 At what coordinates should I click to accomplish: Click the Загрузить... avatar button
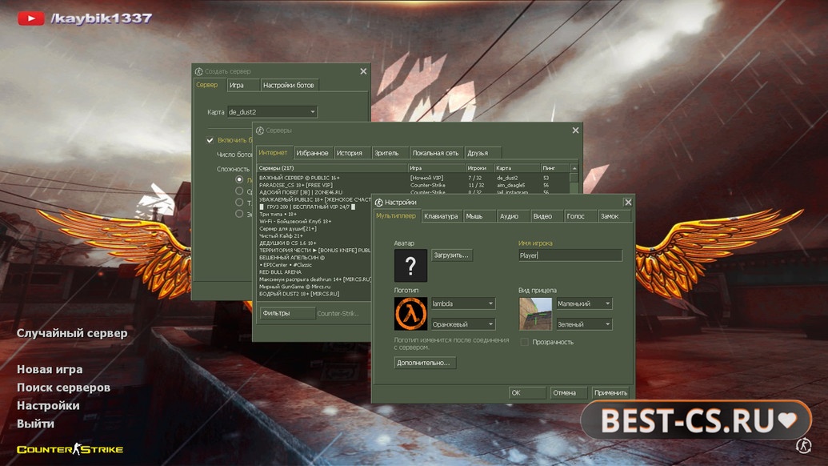[451, 255]
